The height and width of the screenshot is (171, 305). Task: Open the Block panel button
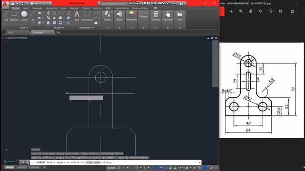click(120, 16)
